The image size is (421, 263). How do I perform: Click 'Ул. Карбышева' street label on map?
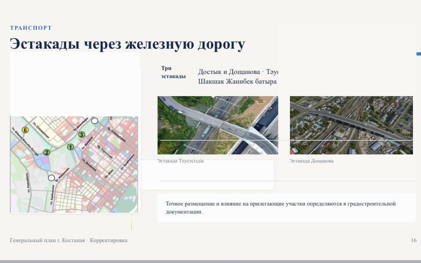pos(52,195)
